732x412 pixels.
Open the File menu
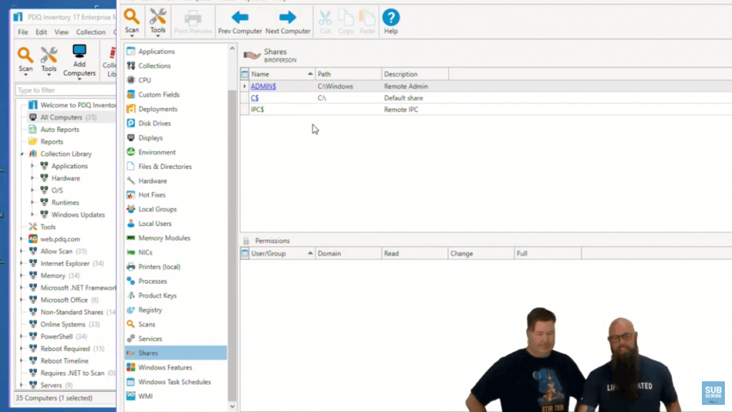pyautogui.click(x=23, y=32)
